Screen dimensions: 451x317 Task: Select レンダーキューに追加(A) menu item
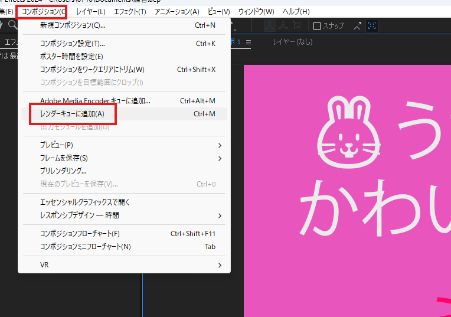click(72, 113)
